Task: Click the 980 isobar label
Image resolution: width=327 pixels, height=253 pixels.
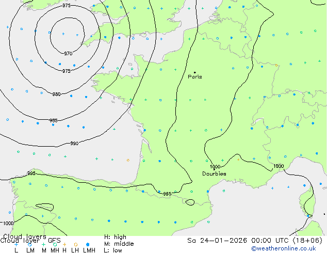Action: (x=56, y=94)
